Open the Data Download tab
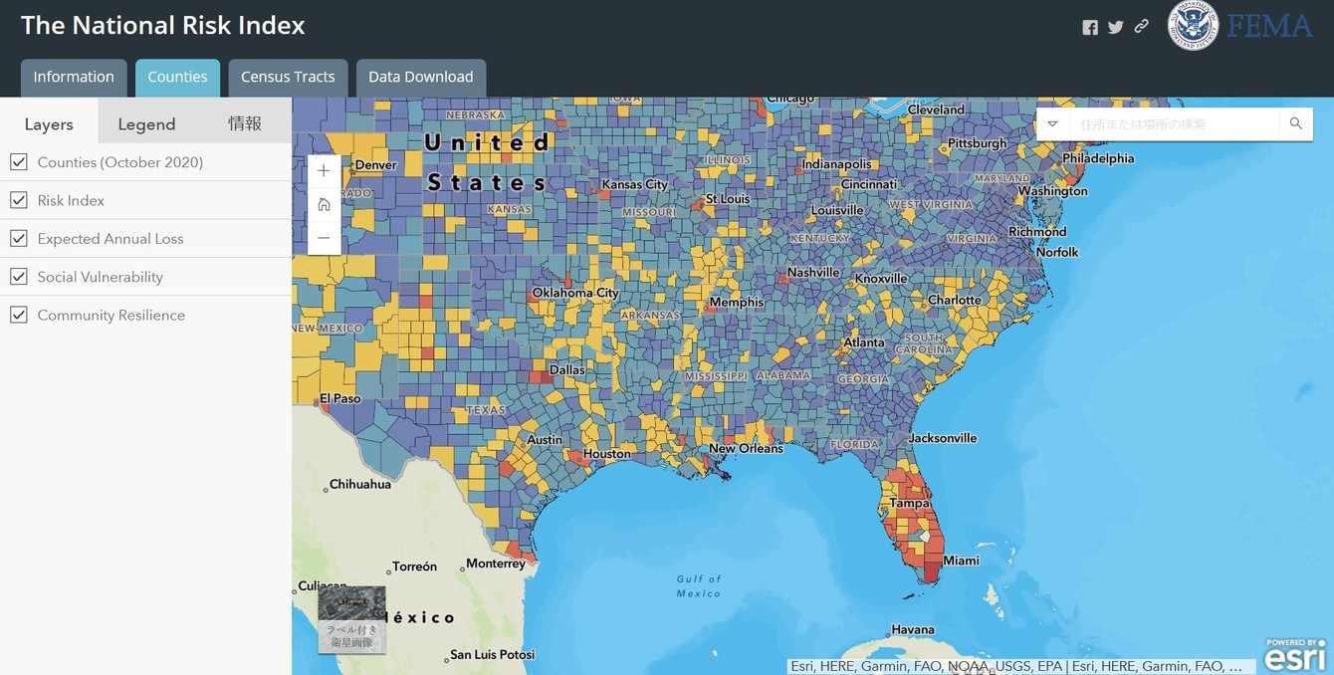 [420, 77]
